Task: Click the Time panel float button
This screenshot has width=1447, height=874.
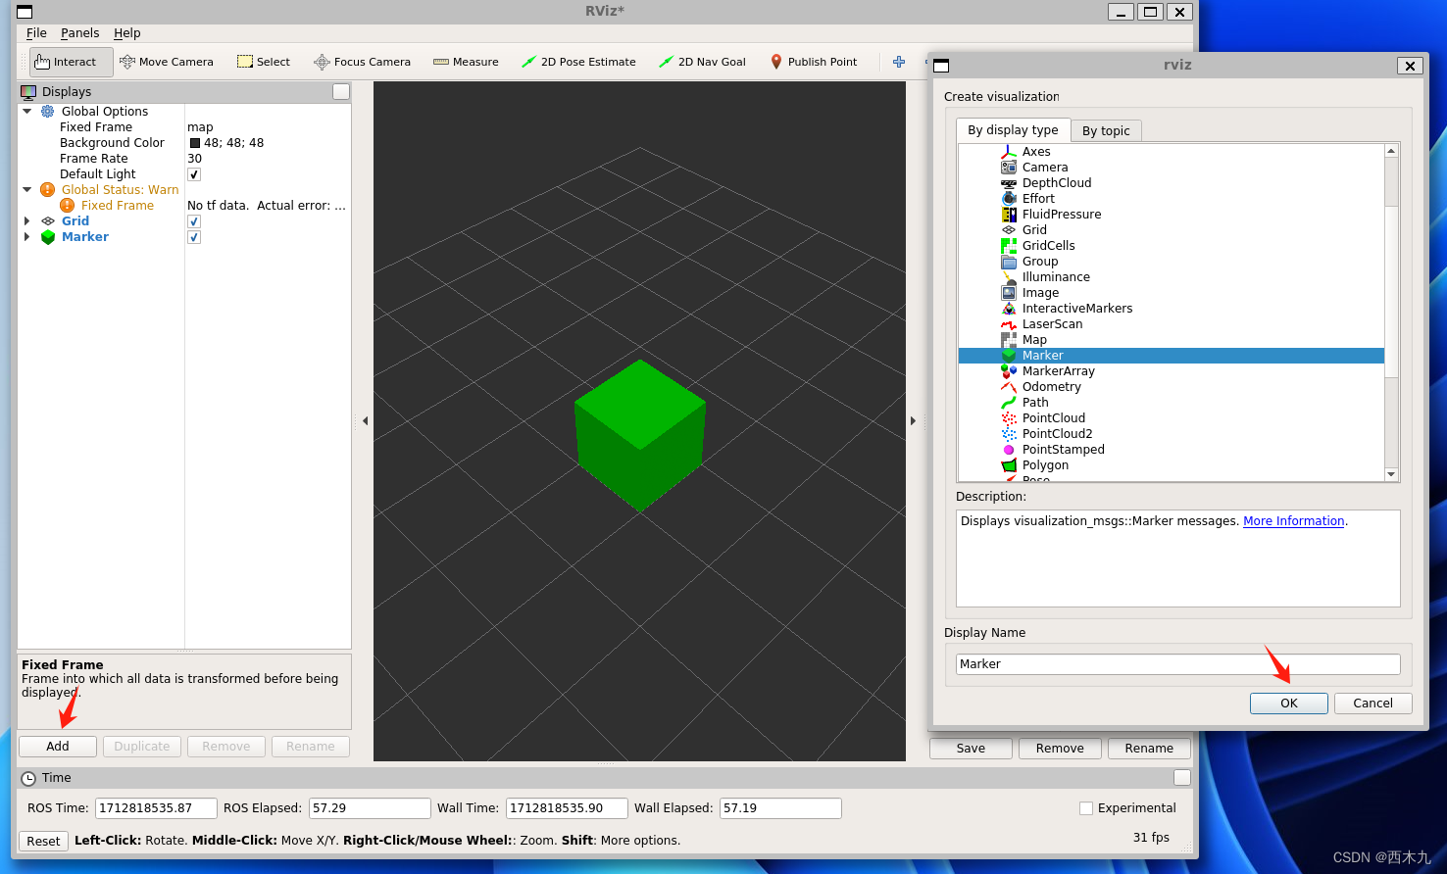Action: pos(1182,778)
